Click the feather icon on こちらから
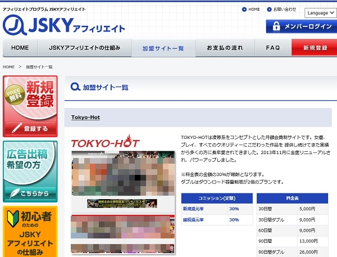Image resolution: width=337 pixels, height=257 pixels. 15,193
